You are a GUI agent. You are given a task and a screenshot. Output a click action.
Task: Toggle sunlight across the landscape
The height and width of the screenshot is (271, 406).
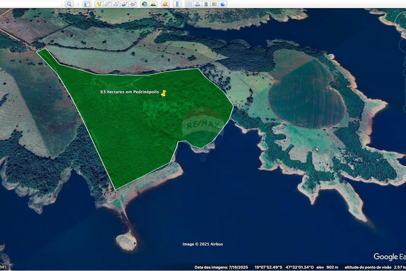click(x=153, y=4)
